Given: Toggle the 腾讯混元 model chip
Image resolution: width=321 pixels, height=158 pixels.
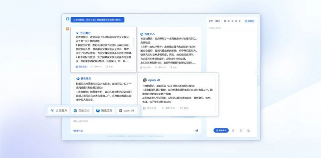Looking at the screenshot, I should pyautogui.click(x=104, y=111).
